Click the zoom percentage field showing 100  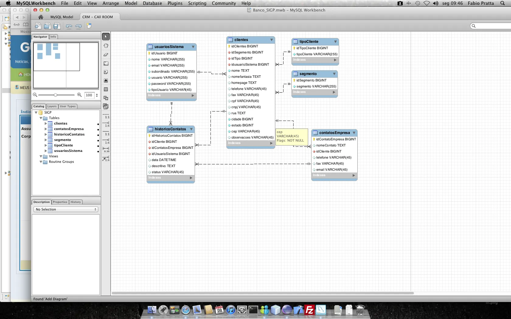tap(89, 95)
